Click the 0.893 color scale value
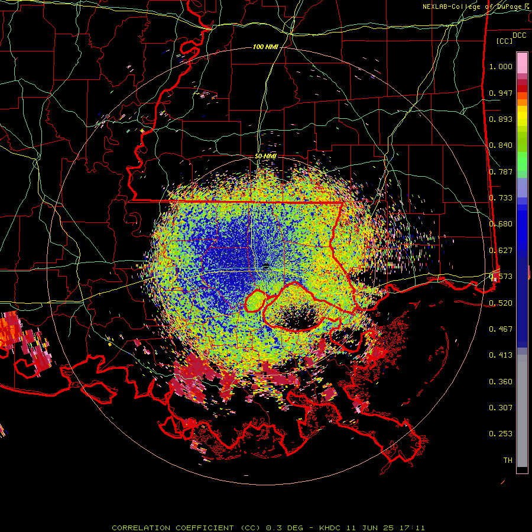The width and height of the screenshot is (532, 532). (x=501, y=119)
